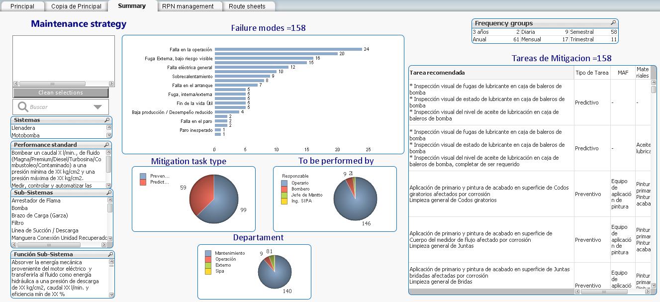
Task: Click search icon in Sistemas list box
Action: [x=107, y=120]
